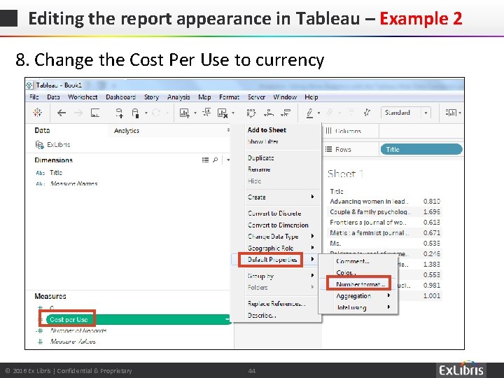This screenshot has width=504, height=378.
Task: Open the Standard fit dropdown
Action: point(426,113)
